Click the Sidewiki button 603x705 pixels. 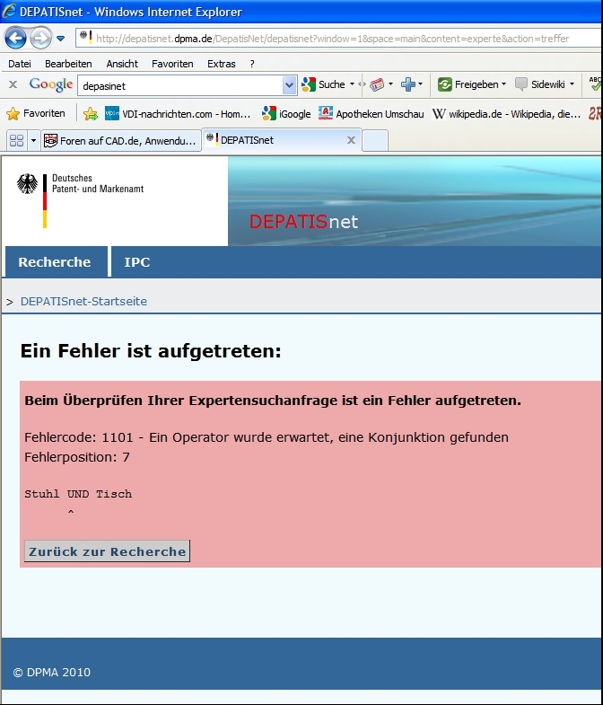point(540,84)
